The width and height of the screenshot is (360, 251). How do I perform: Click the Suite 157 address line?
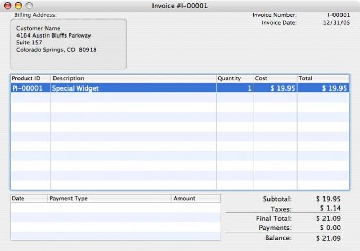tap(29, 42)
